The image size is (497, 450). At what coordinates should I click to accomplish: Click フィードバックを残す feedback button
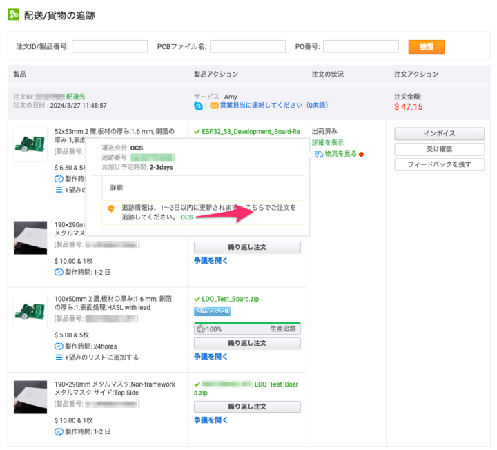tap(439, 164)
